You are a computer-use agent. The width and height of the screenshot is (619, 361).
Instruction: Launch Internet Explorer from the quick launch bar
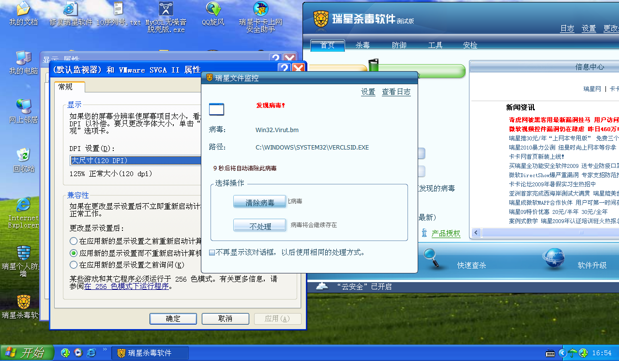91,353
